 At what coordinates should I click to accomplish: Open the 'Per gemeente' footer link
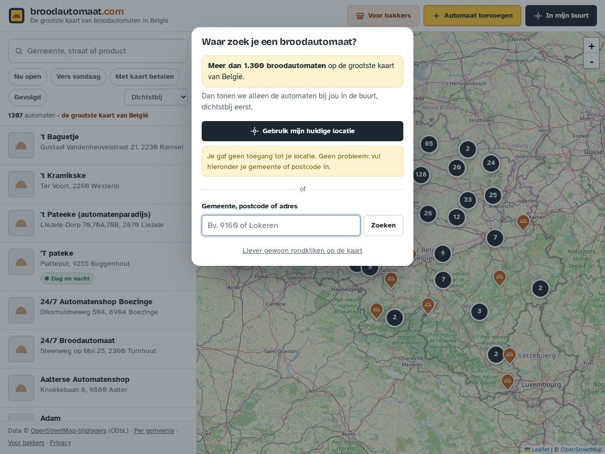[154, 431]
